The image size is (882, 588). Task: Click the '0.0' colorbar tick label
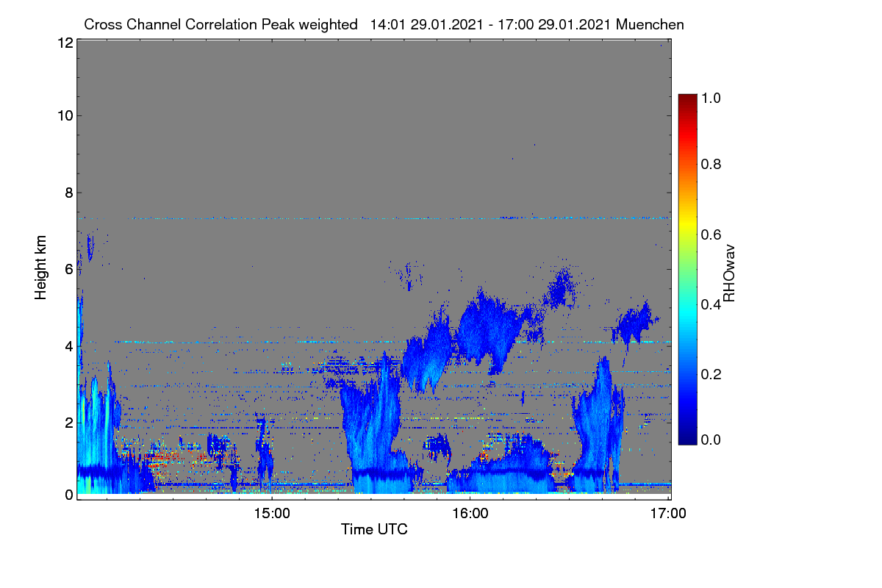[711, 440]
